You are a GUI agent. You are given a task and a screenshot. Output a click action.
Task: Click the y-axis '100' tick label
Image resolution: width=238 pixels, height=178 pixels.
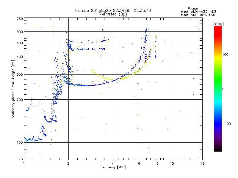tap(20, 143)
